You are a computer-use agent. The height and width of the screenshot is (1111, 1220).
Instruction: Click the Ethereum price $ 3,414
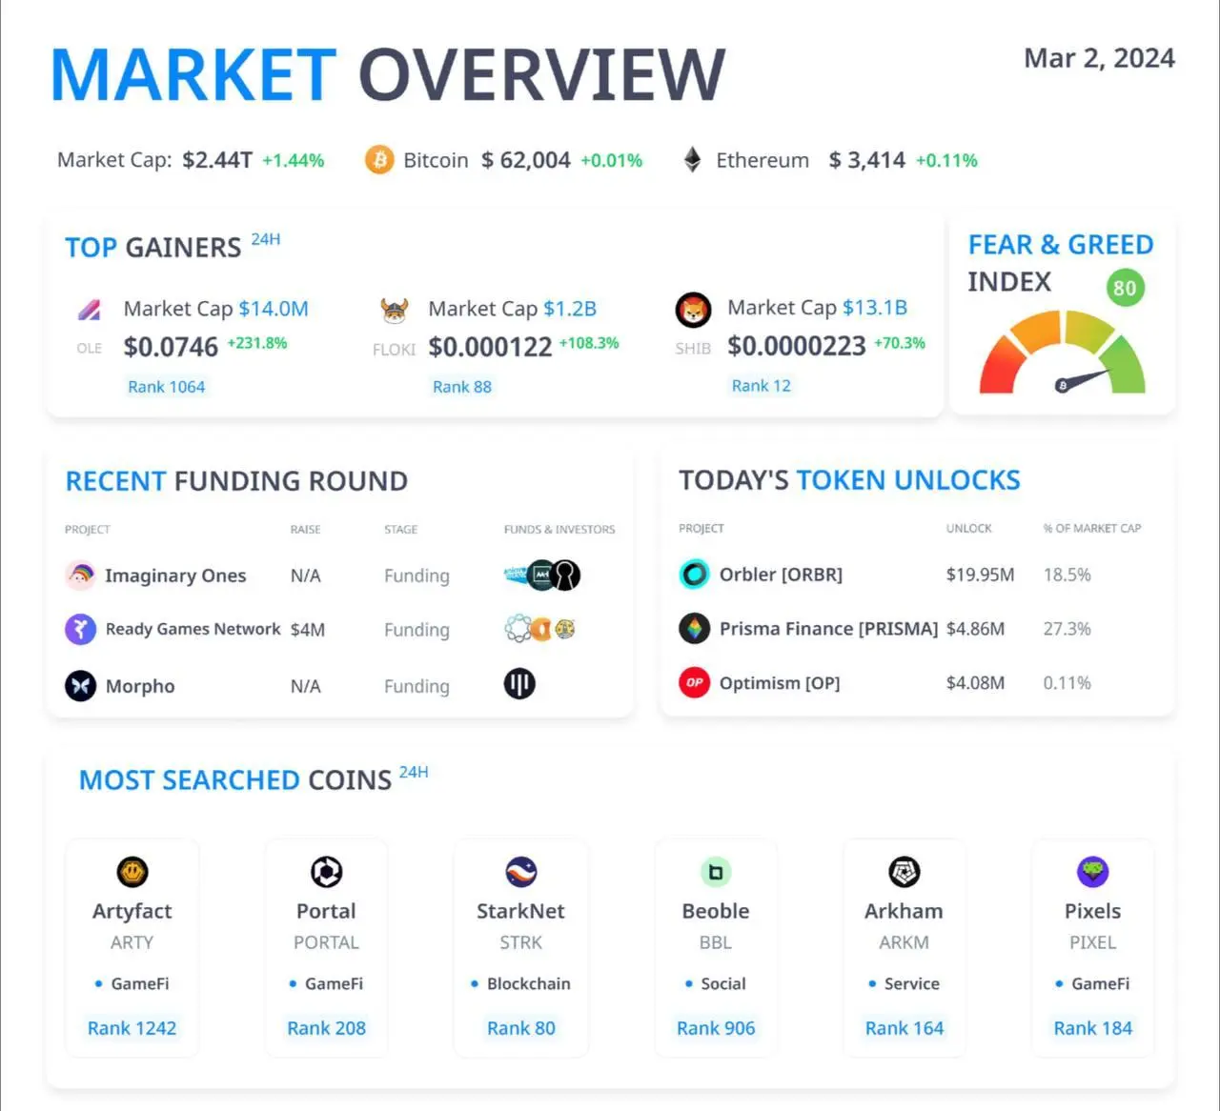867,160
